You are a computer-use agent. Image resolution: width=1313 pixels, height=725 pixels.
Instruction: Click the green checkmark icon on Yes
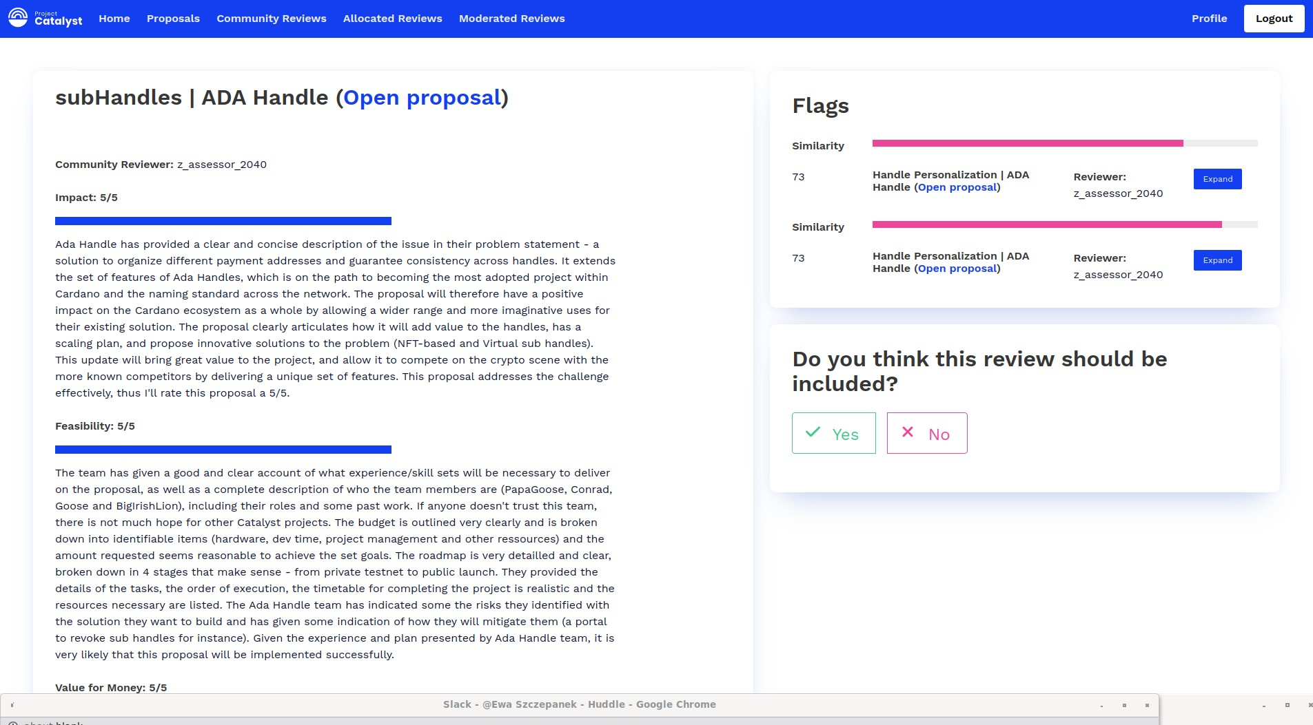pyautogui.click(x=813, y=432)
